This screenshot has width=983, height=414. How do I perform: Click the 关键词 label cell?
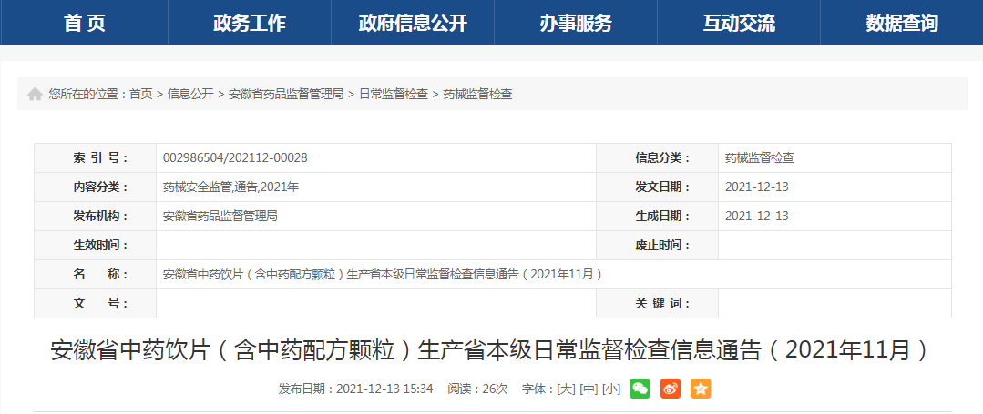(x=658, y=303)
